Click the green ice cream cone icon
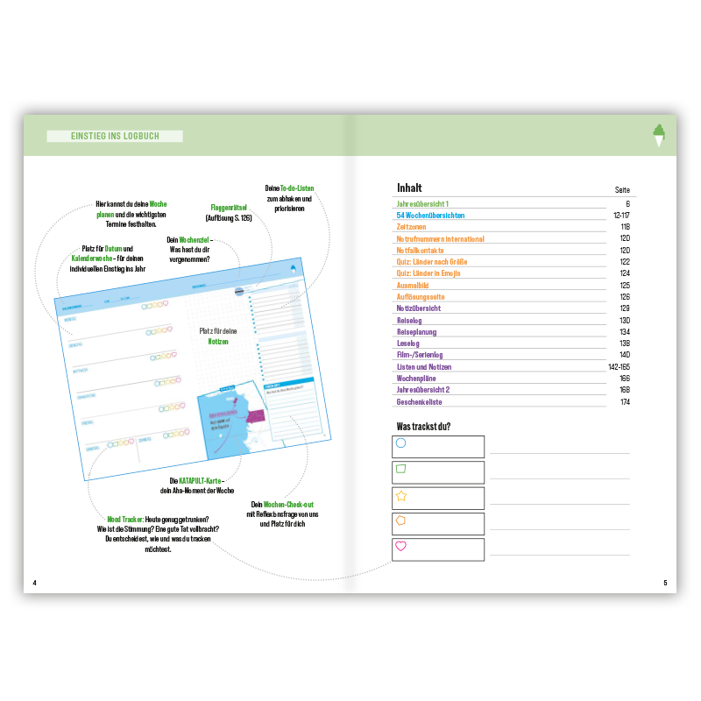Viewport: 701px width, 701px height. pos(659,135)
